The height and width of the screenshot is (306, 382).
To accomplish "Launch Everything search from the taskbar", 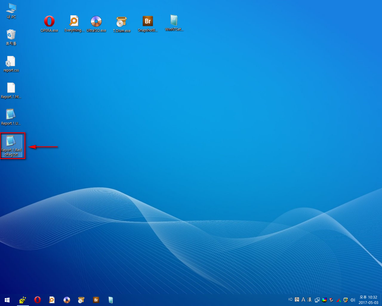I will coord(52,300).
